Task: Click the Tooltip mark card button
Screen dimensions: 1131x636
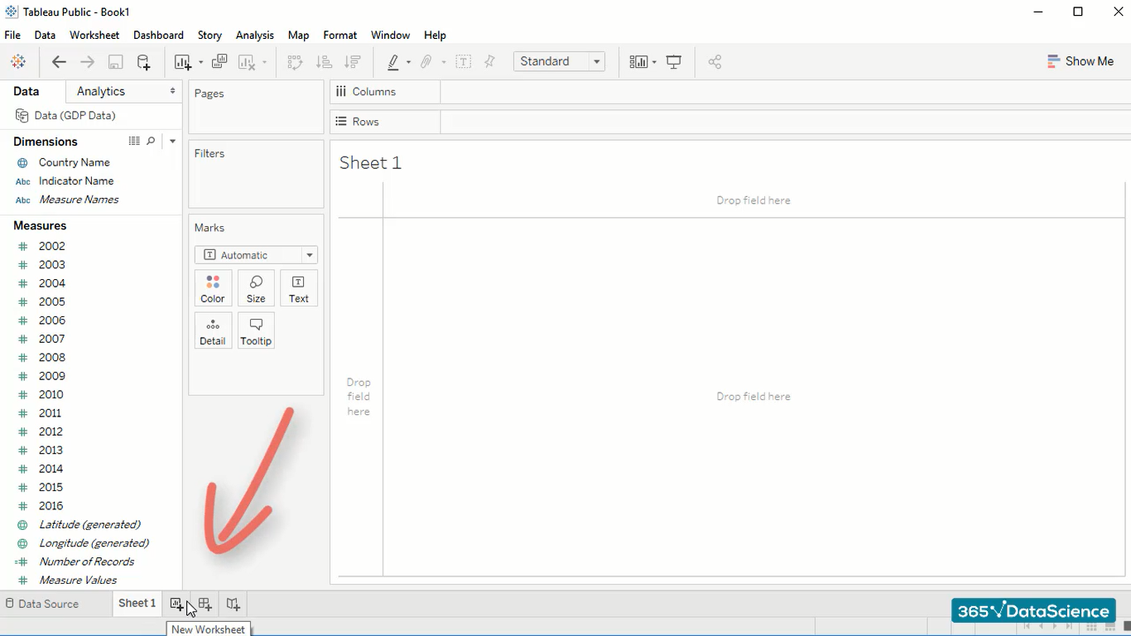Action: (x=256, y=330)
